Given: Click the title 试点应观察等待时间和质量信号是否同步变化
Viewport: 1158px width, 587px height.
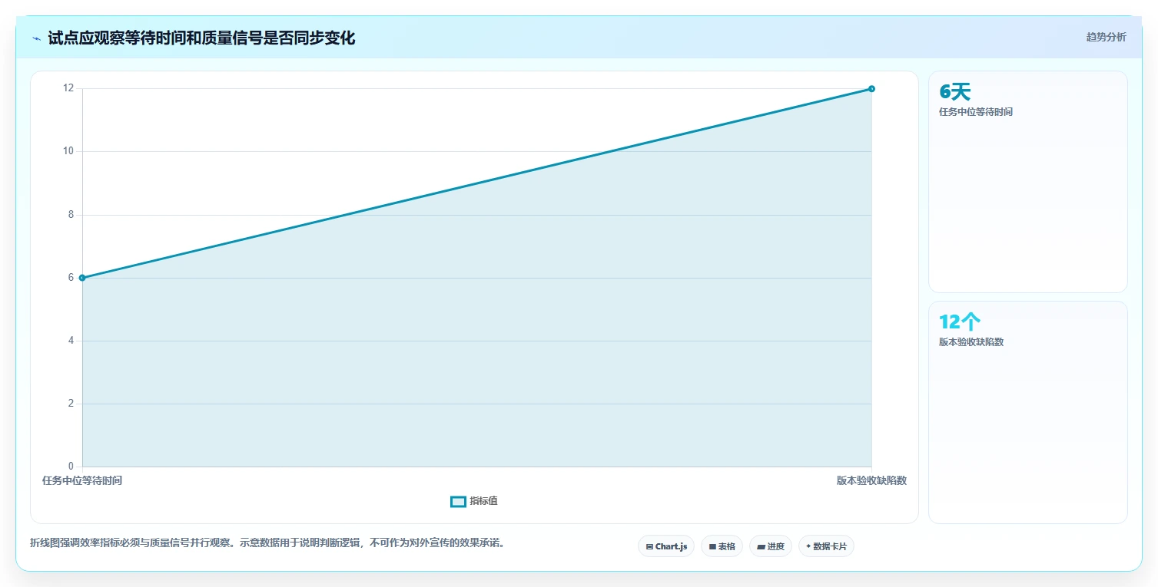Looking at the screenshot, I should tap(201, 38).
